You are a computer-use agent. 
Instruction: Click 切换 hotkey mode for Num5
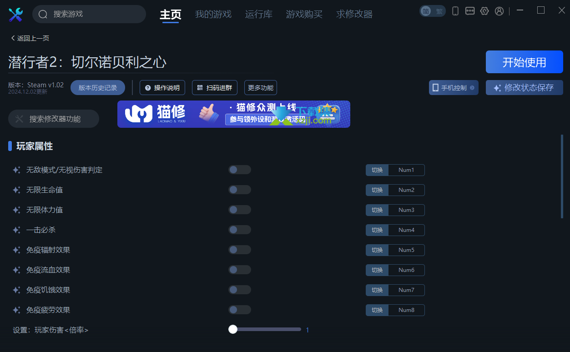pos(377,250)
